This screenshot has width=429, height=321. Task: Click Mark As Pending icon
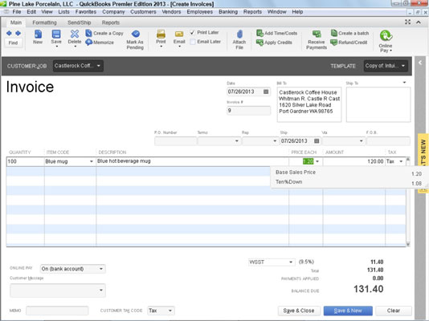[136, 34]
